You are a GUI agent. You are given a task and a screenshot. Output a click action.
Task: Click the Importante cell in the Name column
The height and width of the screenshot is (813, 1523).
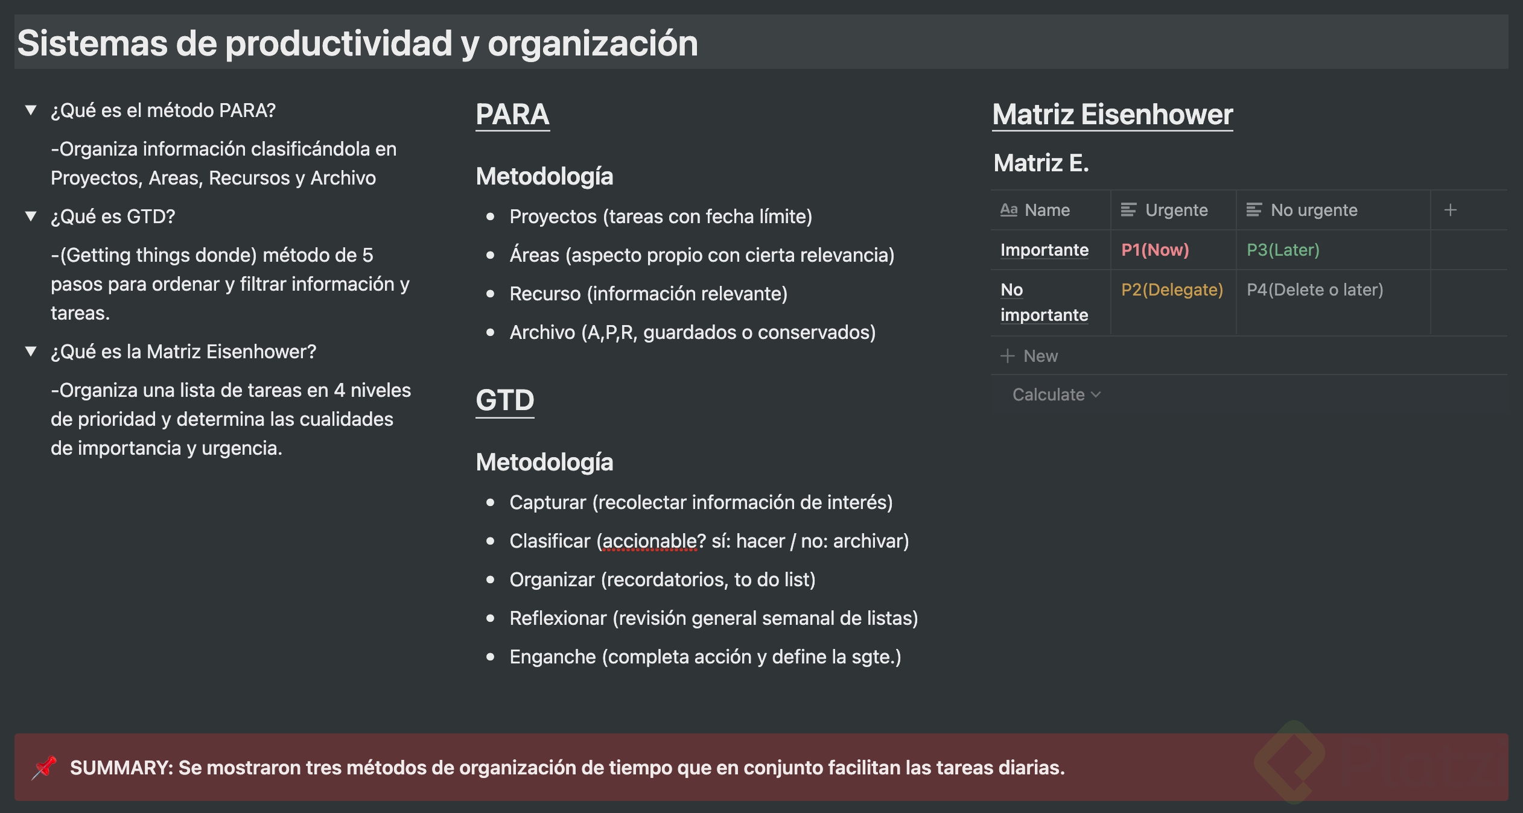1044,250
